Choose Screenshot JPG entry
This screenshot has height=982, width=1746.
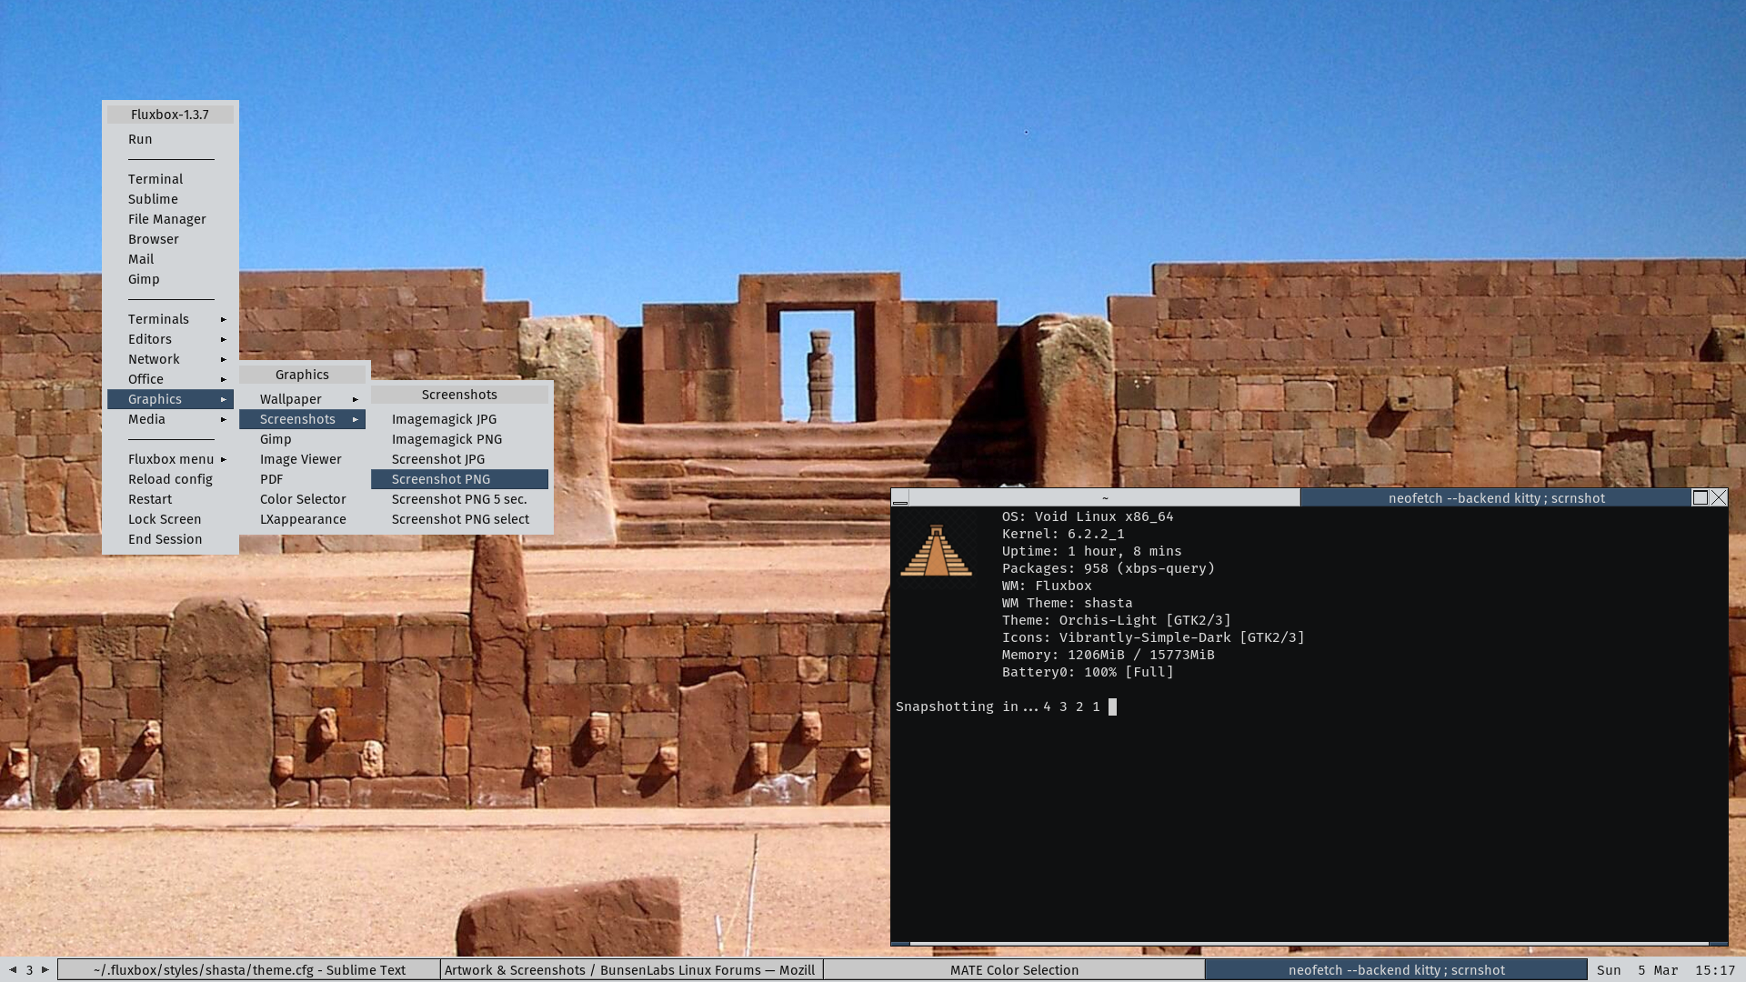(459, 459)
